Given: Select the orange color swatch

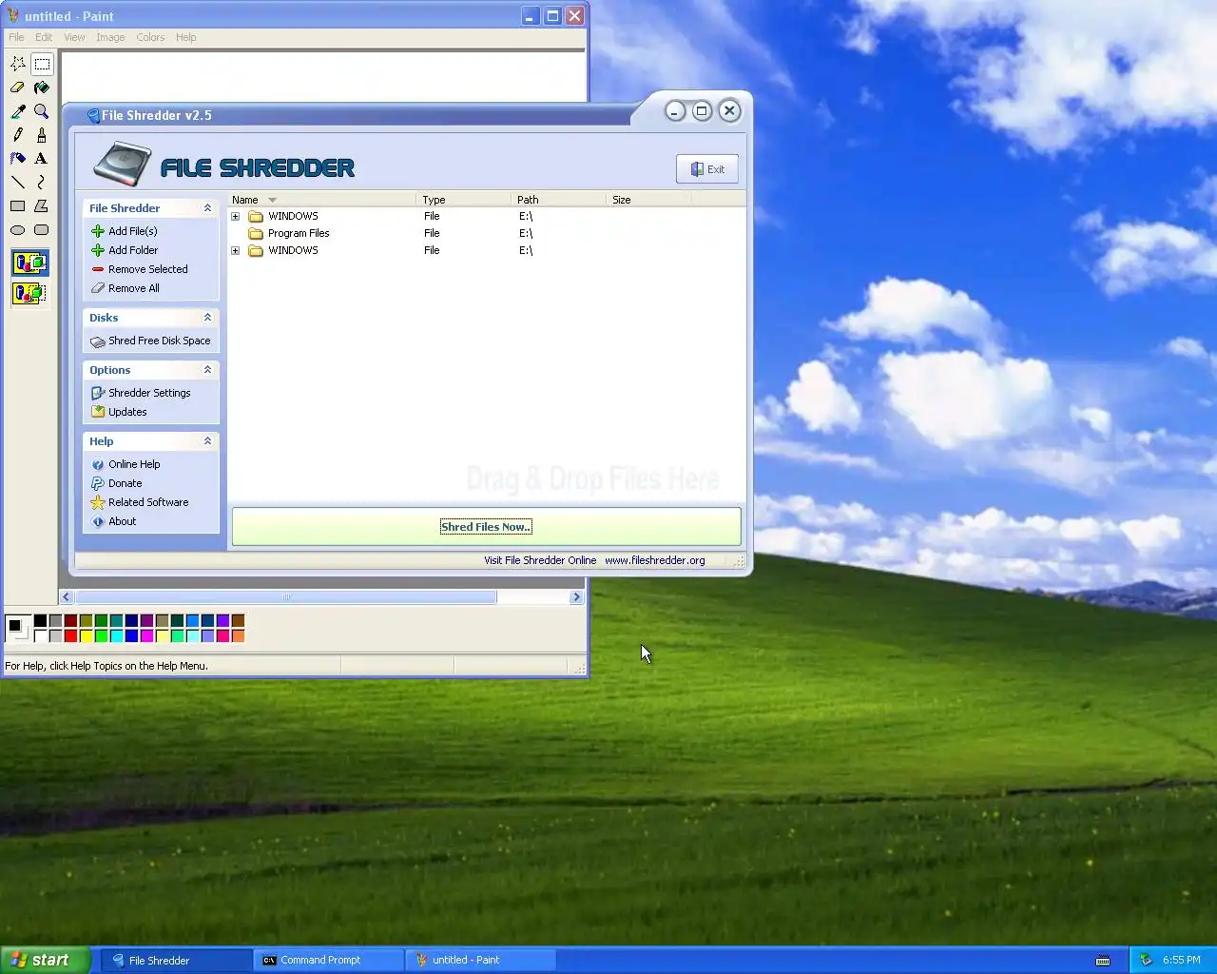Looking at the screenshot, I should (238, 636).
